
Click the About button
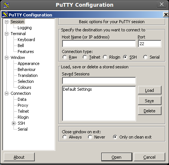tap(19, 157)
